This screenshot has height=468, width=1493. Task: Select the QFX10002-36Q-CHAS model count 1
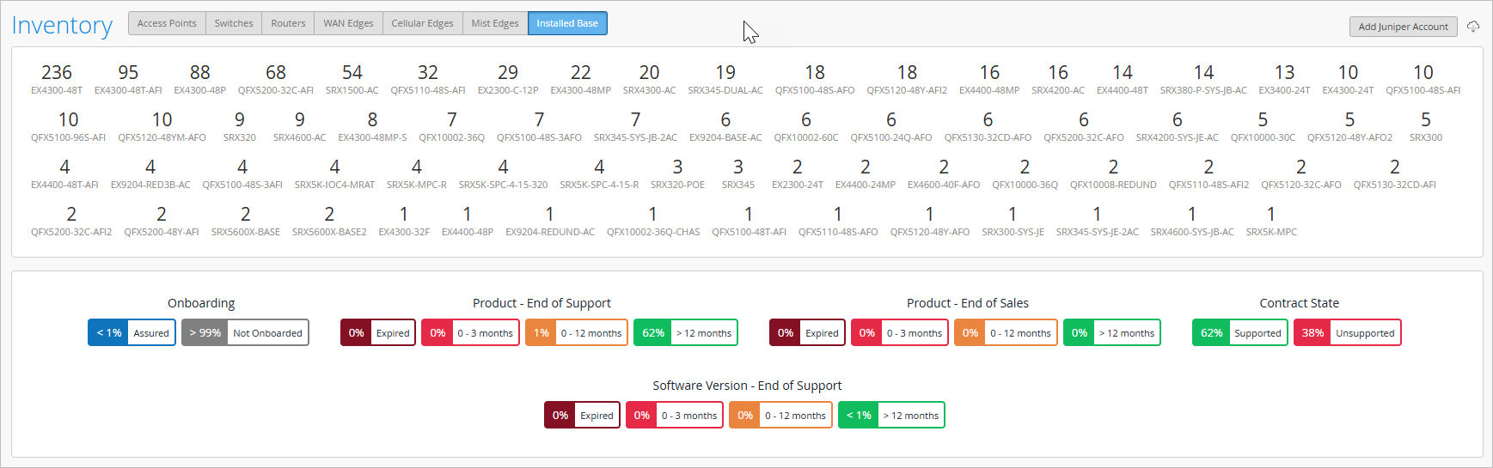pyautogui.click(x=653, y=220)
